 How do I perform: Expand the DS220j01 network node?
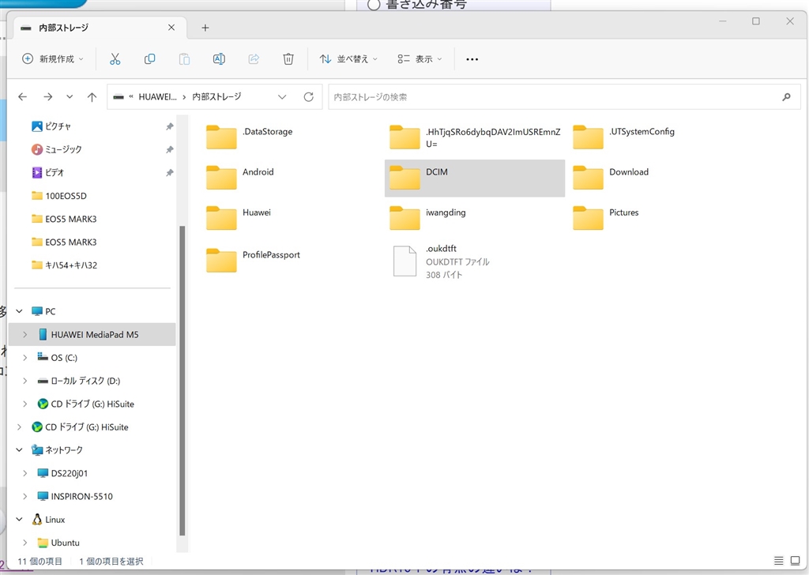tap(24, 473)
